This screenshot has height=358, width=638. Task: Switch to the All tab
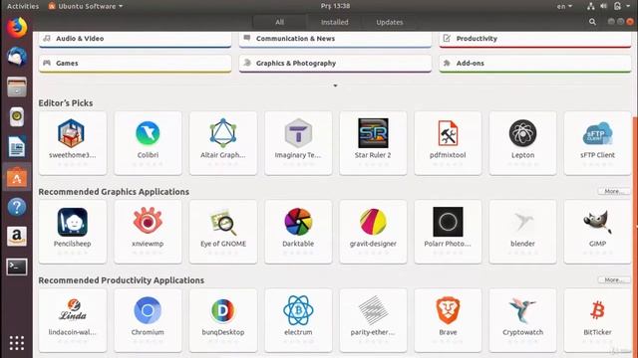click(279, 22)
